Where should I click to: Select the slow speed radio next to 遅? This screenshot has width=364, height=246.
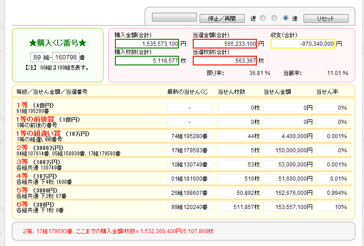(263, 18)
